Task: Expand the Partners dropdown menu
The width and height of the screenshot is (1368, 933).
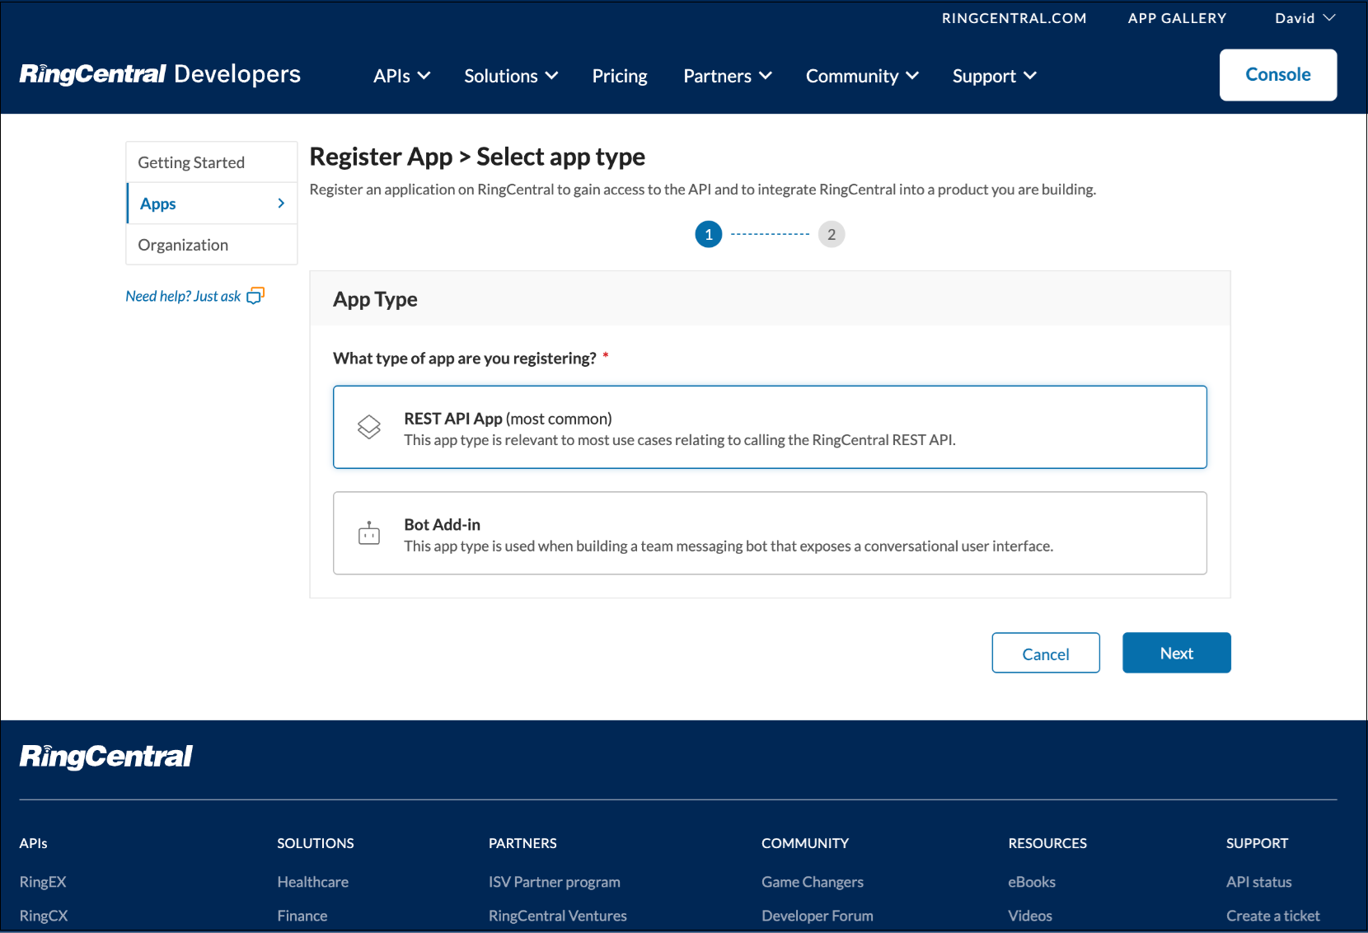Action: point(727,76)
